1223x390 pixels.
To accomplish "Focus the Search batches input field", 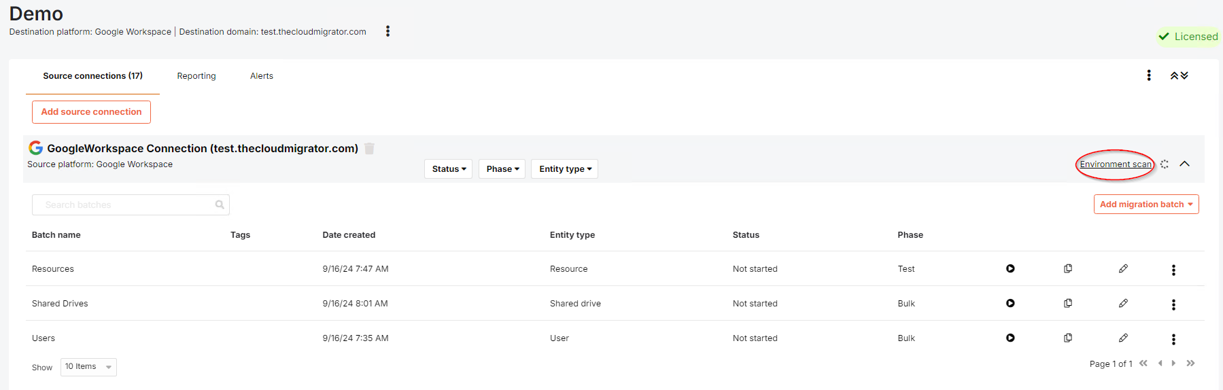I will 131,205.
